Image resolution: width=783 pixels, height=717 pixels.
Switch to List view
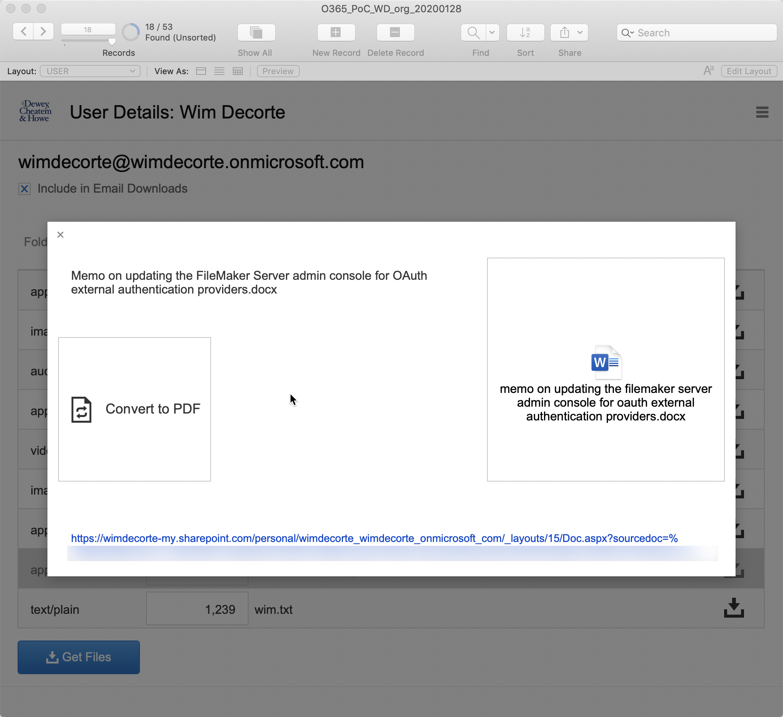point(219,71)
